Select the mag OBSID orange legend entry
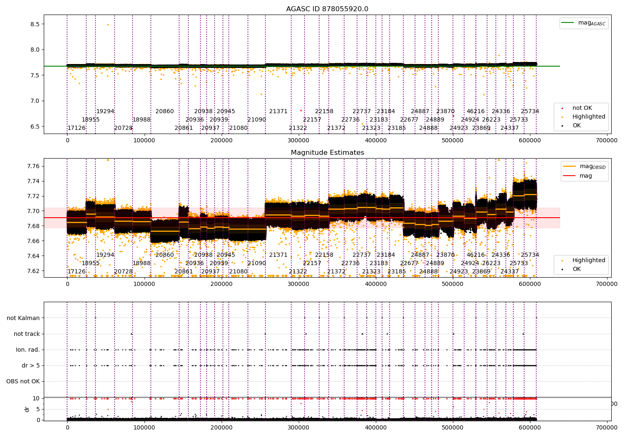Image resolution: width=625 pixels, height=437 pixels. [585, 166]
